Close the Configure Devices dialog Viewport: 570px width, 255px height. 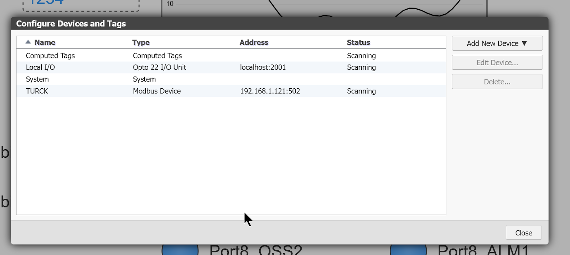point(524,233)
